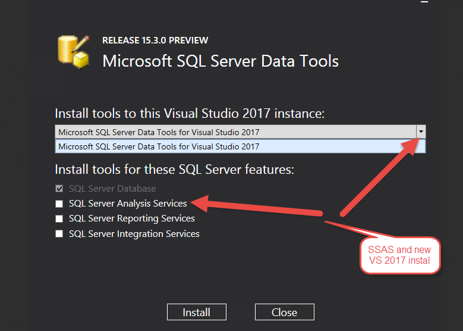Click the SSAS and new VS 2017 callout

pos(400,255)
